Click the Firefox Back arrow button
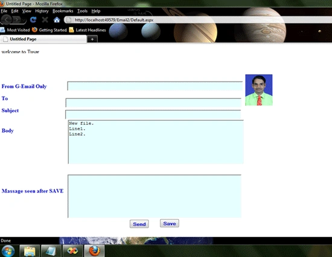332x257 pixels. 7,20
